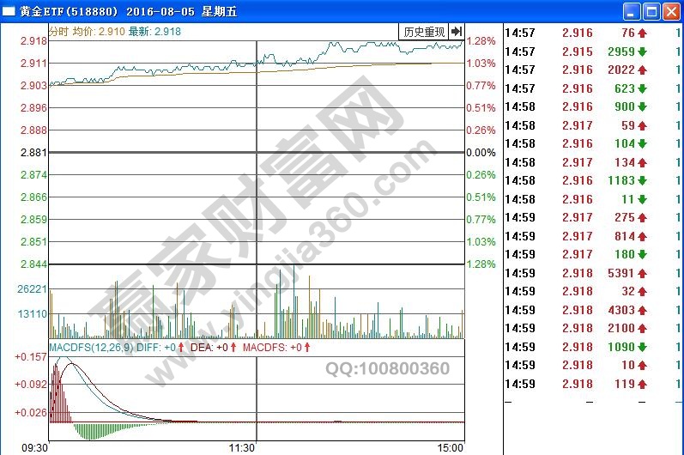The height and width of the screenshot is (455, 684).
Task: Click the green down arrow beside volume 1183
Action: tap(642, 180)
